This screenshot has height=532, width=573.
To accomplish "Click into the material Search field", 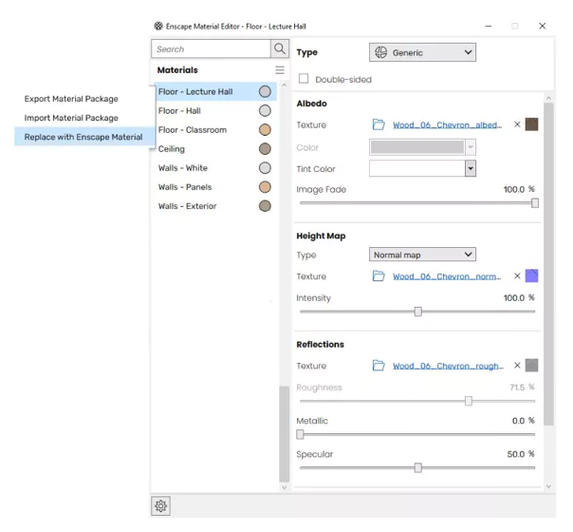I will [x=211, y=48].
